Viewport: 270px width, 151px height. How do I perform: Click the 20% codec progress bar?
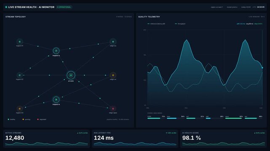point(214,118)
